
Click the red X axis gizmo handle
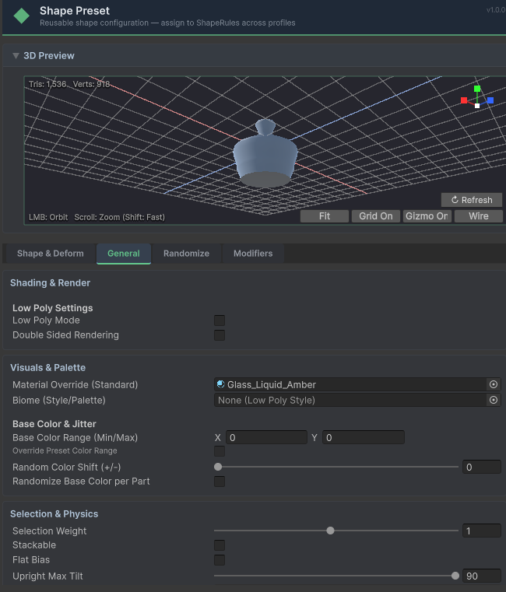464,100
